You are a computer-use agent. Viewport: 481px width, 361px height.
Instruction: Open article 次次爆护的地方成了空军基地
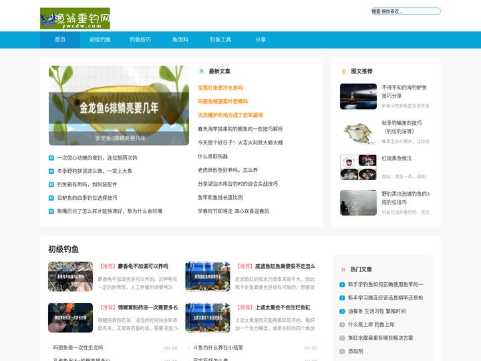coord(230,115)
